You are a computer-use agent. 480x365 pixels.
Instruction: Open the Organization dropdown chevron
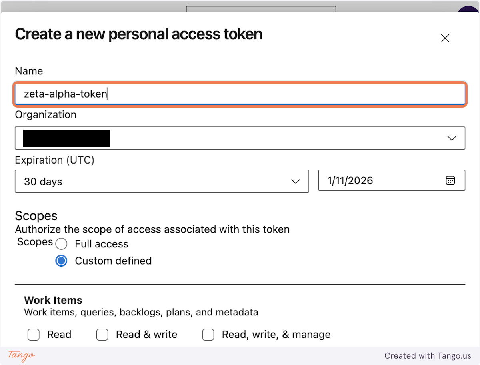pyautogui.click(x=452, y=138)
